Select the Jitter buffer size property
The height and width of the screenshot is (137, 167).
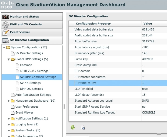coord(118,42)
